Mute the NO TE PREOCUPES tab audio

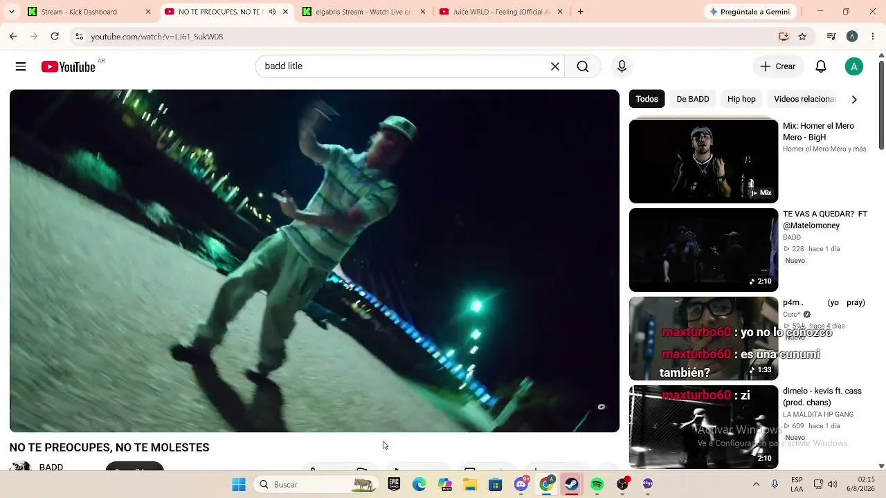point(272,12)
